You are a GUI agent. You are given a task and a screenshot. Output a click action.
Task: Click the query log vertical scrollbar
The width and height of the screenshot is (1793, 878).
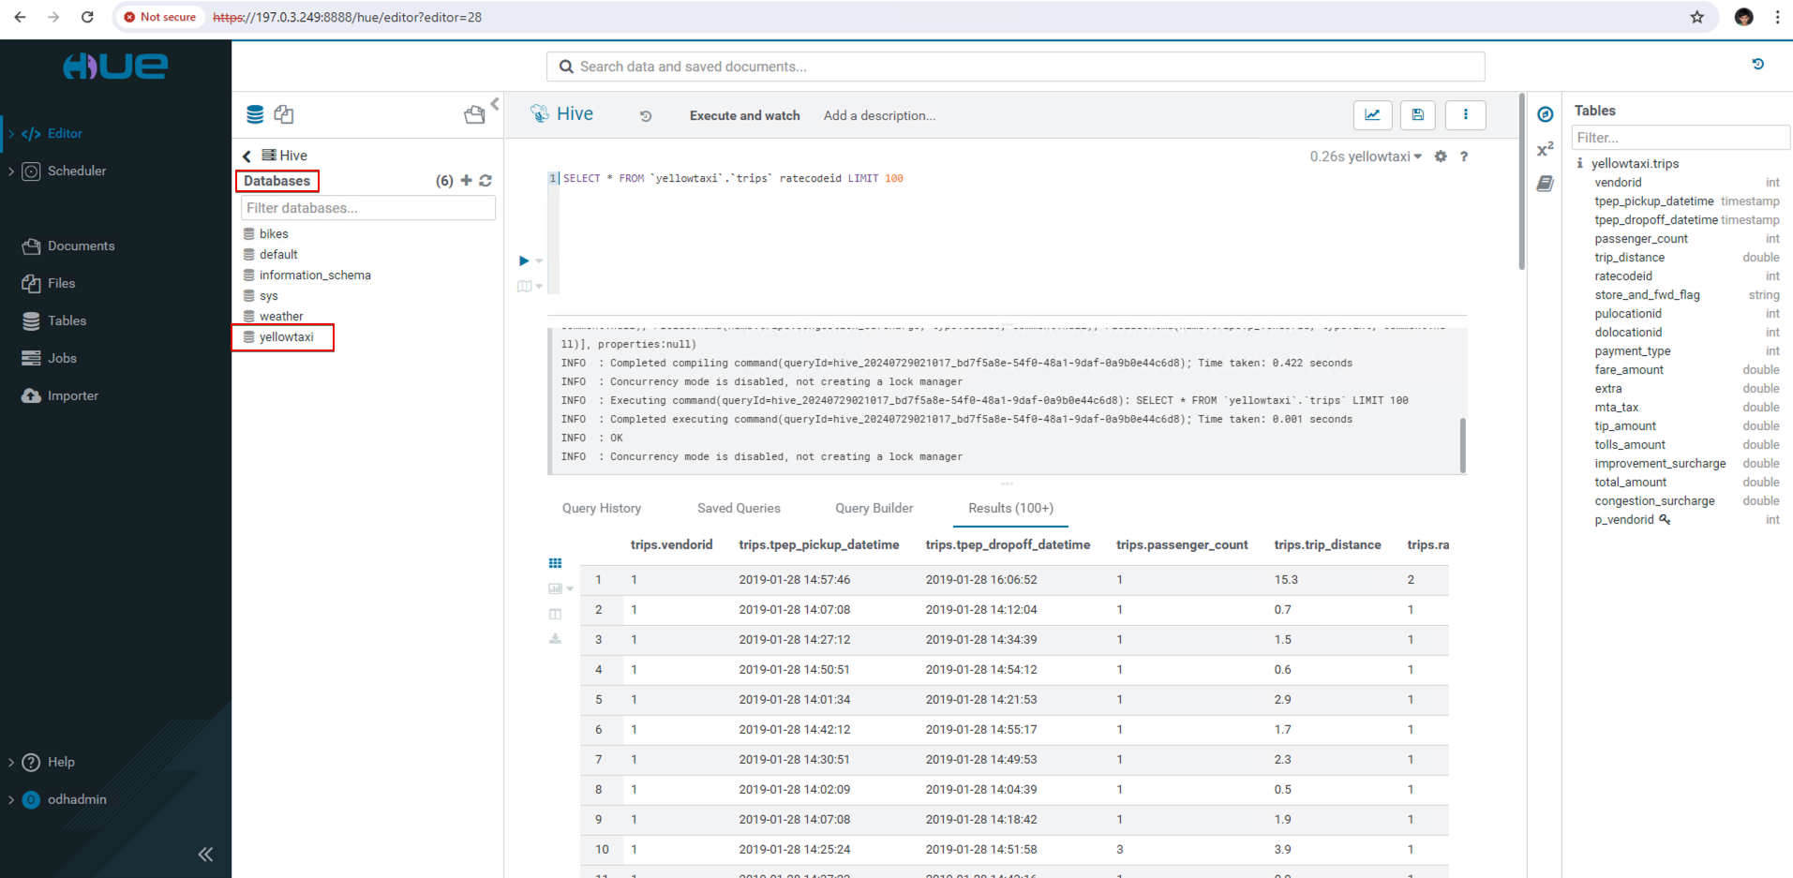coord(1462,445)
